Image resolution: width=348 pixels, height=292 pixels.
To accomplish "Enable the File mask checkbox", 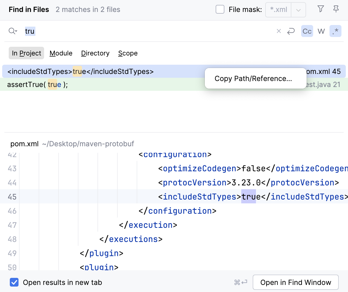I will pyautogui.click(x=220, y=9).
